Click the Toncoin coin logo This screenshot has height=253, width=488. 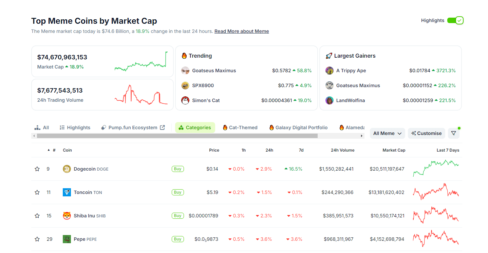(67, 192)
